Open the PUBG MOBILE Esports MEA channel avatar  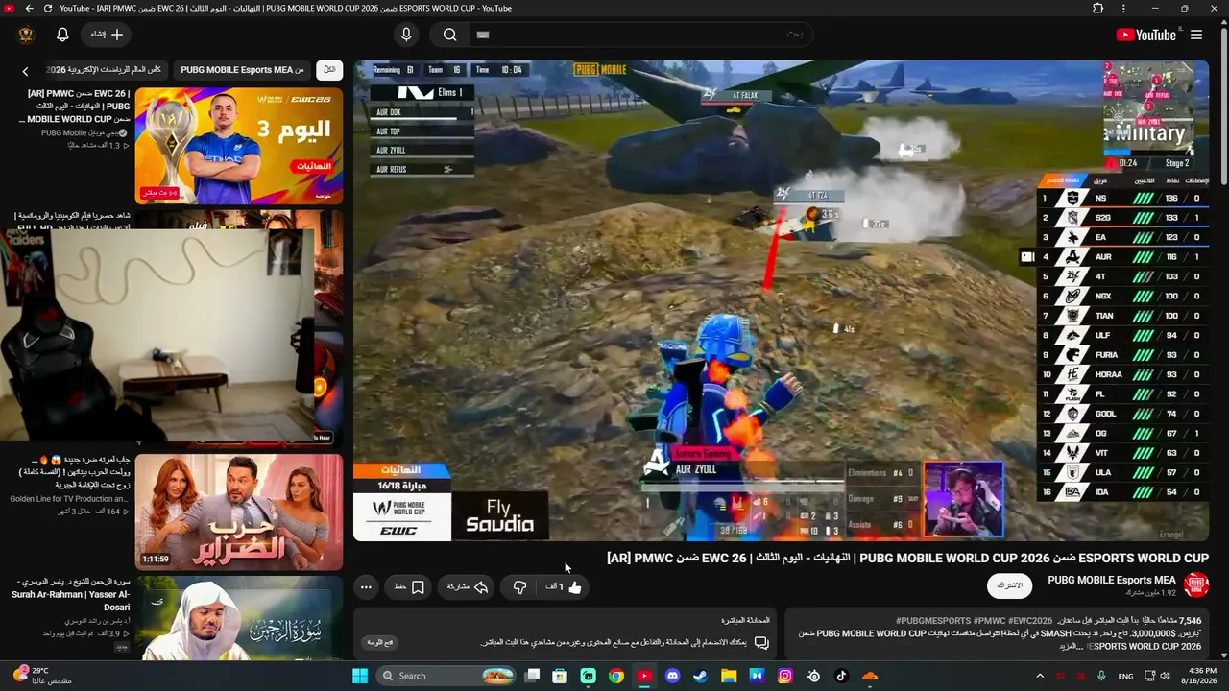pyautogui.click(x=1195, y=585)
